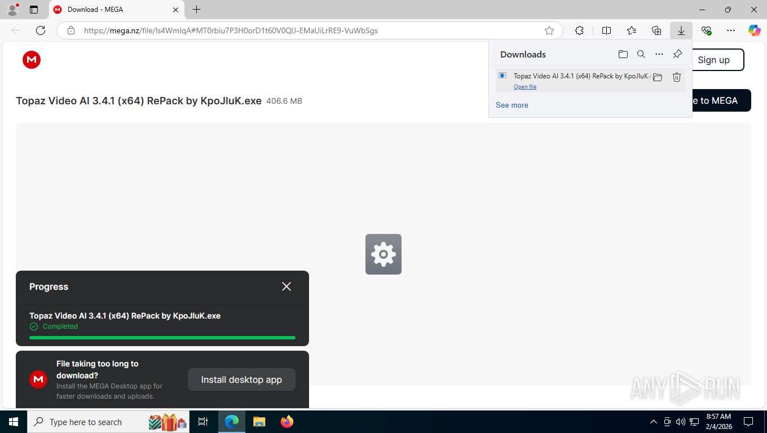Reload the page with the refresh icon
This screenshot has width=767, height=433.
[x=41, y=30]
